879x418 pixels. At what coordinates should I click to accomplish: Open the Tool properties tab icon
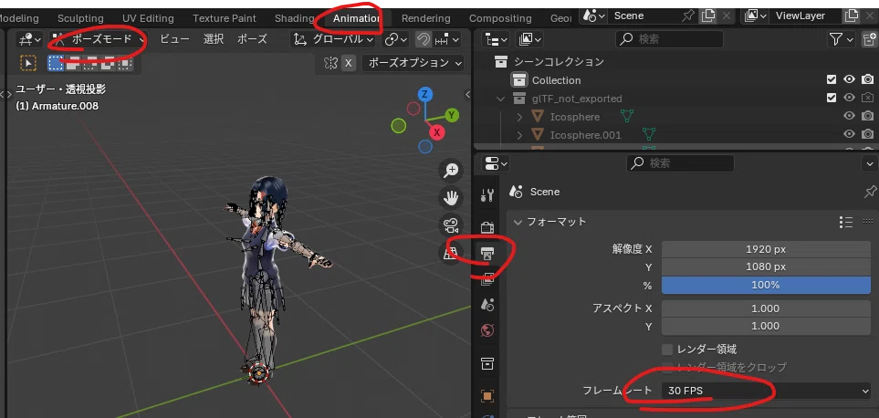[487, 195]
